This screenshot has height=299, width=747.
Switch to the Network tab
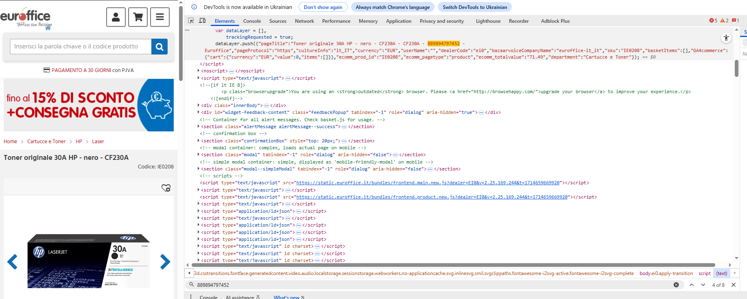[x=304, y=21]
